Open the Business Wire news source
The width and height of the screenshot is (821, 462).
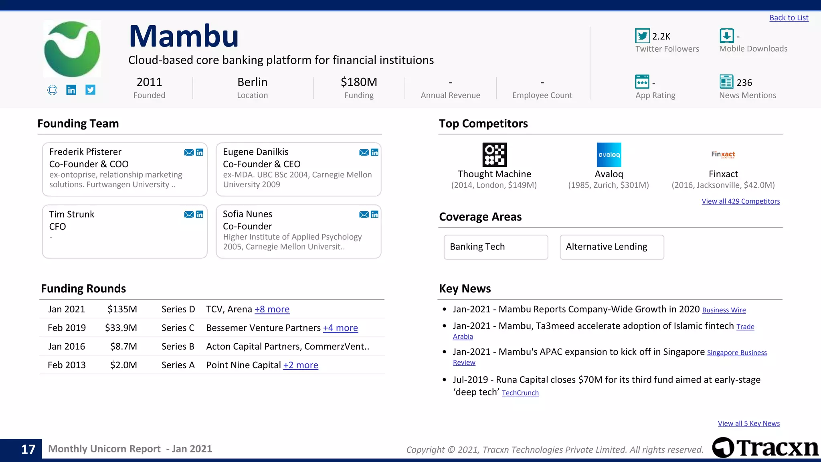click(x=724, y=310)
